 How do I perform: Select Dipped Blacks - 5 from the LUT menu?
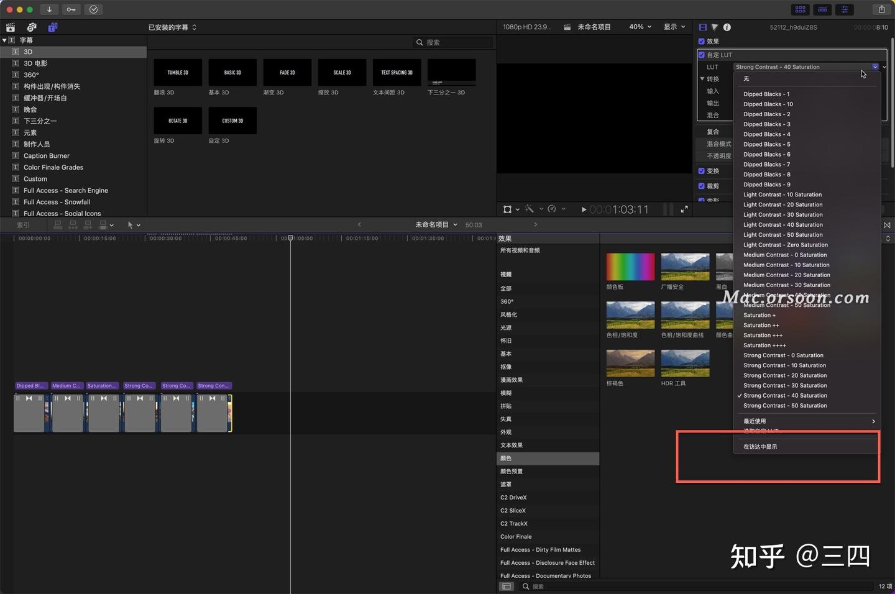click(x=767, y=144)
